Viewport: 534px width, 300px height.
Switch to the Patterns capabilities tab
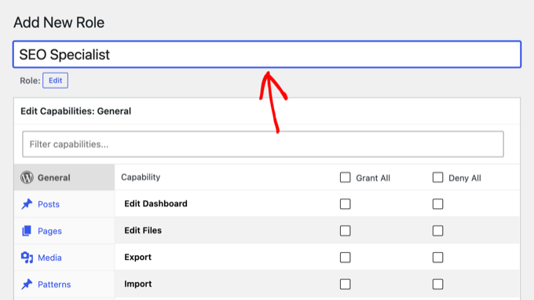pos(64,284)
